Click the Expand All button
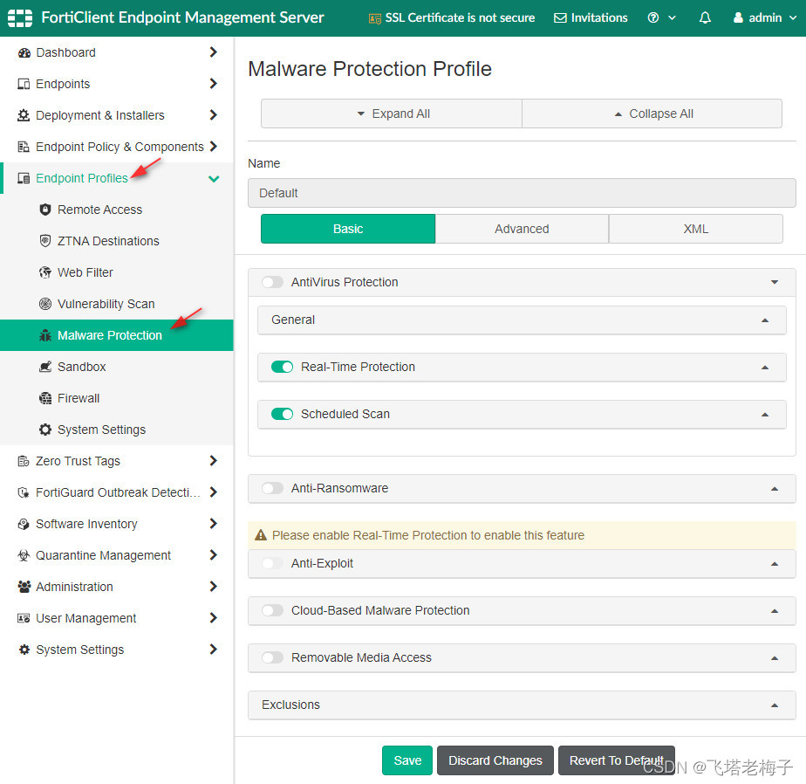Image resolution: width=806 pixels, height=784 pixels. (x=392, y=113)
